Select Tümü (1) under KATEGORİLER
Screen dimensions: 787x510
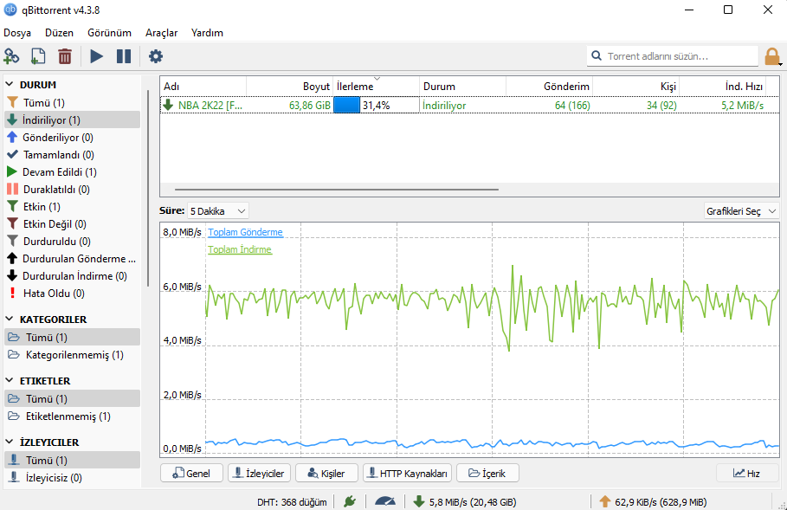click(x=72, y=338)
